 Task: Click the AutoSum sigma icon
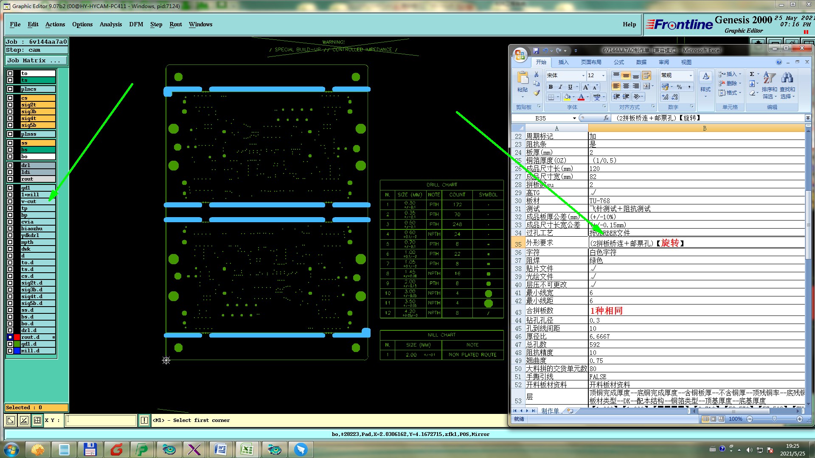tap(752, 74)
